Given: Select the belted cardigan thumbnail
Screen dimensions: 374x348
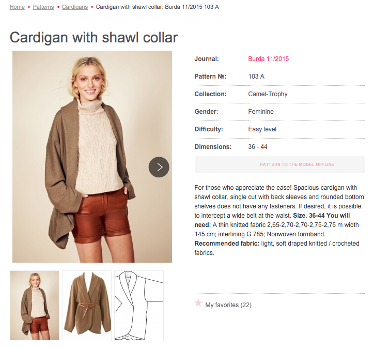Looking at the screenshot, I should click(x=87, y=306).
